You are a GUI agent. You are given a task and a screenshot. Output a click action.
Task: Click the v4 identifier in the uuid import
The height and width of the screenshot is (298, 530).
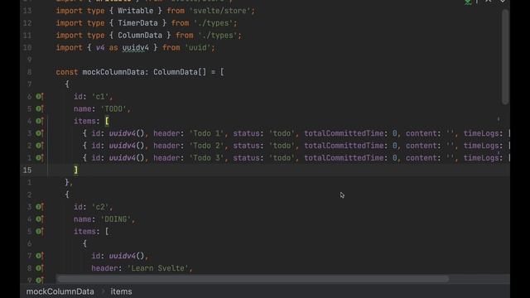100,48
